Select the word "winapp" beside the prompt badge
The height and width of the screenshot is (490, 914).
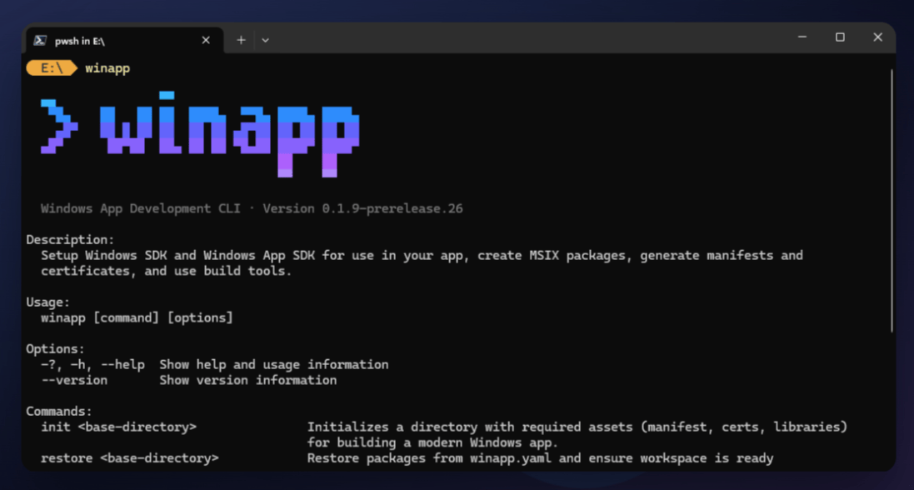(x=107, y=67)
